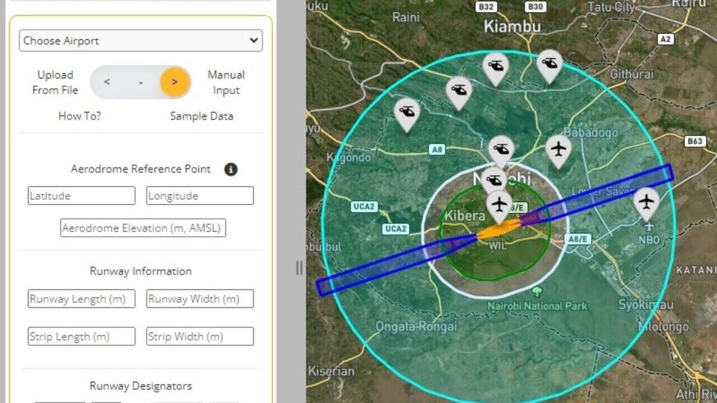Click the Aerodrome Elevation field

pyautogui.click(x=143, y=228)
